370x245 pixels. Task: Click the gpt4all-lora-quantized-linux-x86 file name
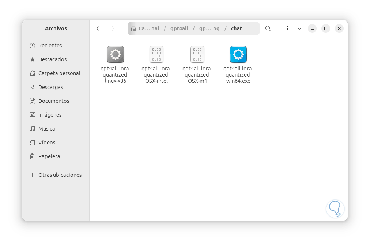(x=116, y=75)
